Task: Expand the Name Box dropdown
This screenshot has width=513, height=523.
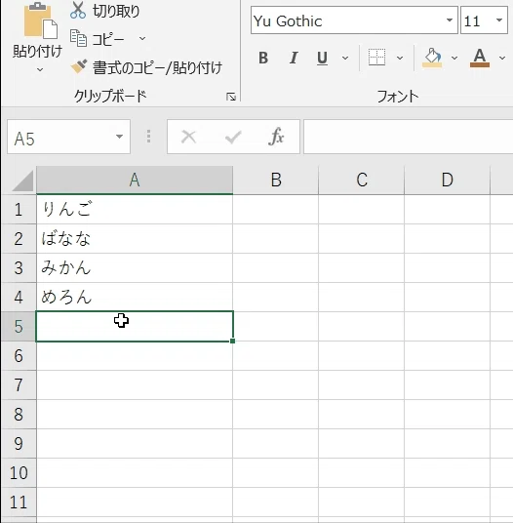Action: 119,137
